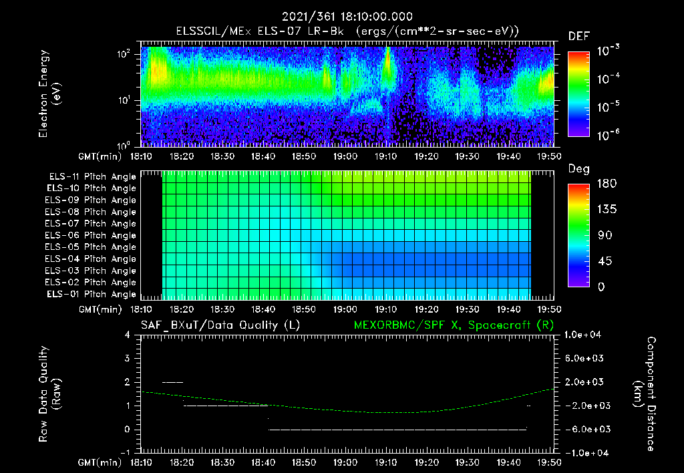Click the 10^2 energy axis tick

124,54
